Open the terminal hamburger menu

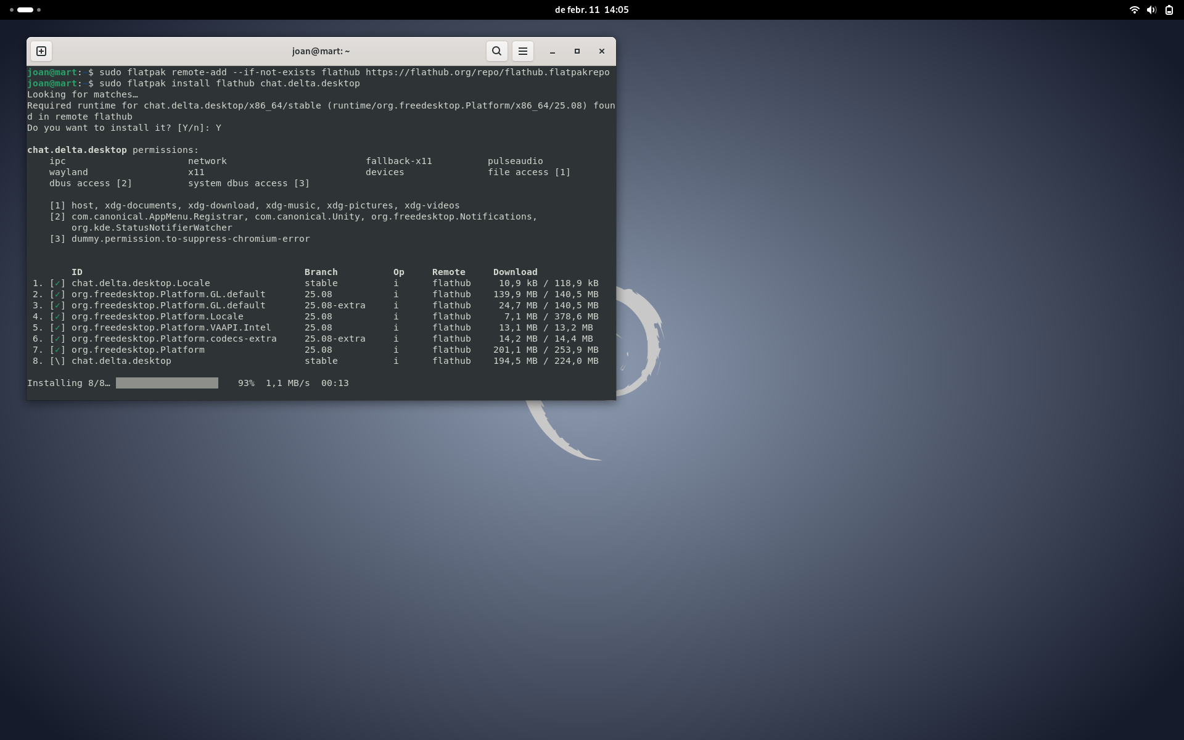coord(522,51)
